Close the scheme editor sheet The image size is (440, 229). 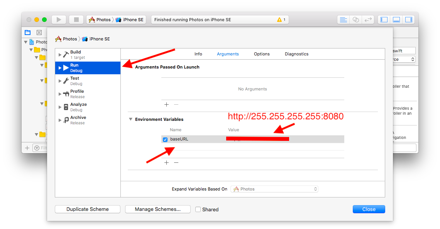point(369,209)
